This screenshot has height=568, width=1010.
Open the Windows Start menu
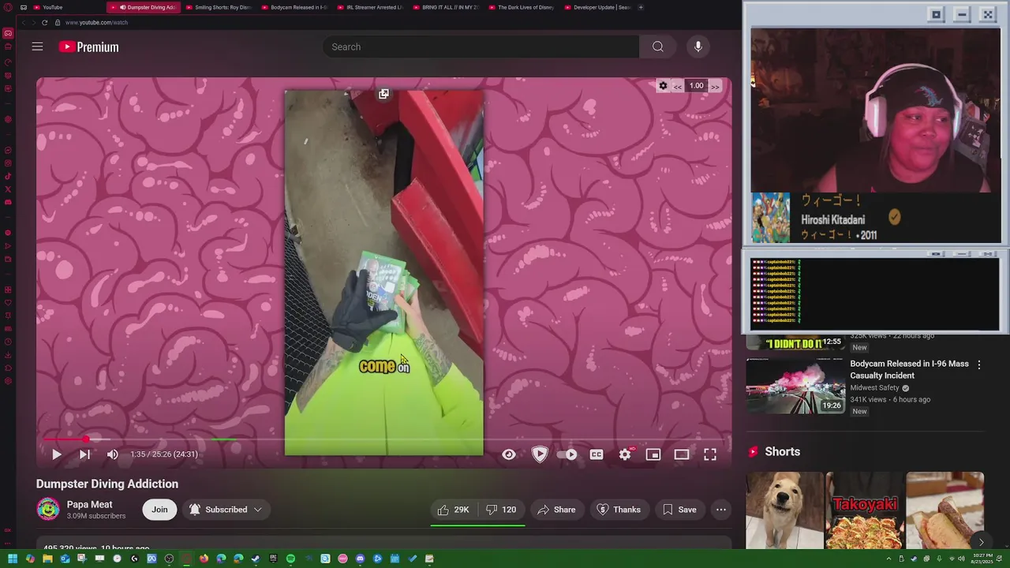pos(13,559)
